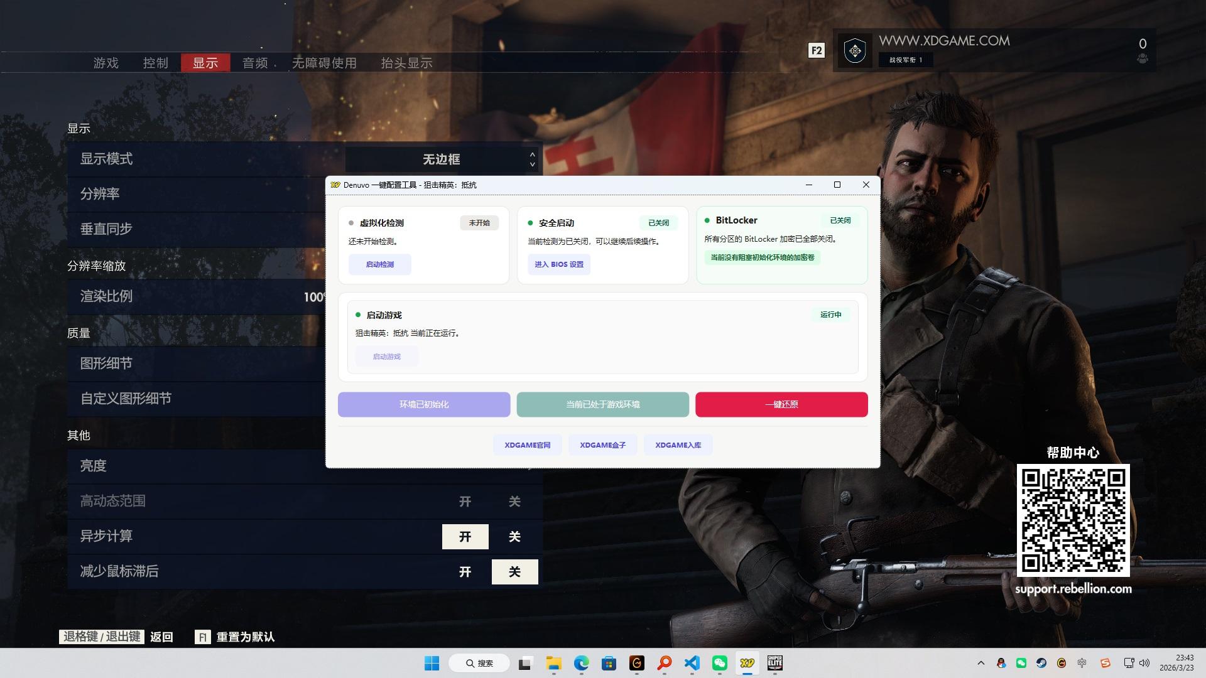Viewport: 1206px width, 678px height.
Task: Switch to the Sniper Elite game via taskbar
Action: point(775,663)
